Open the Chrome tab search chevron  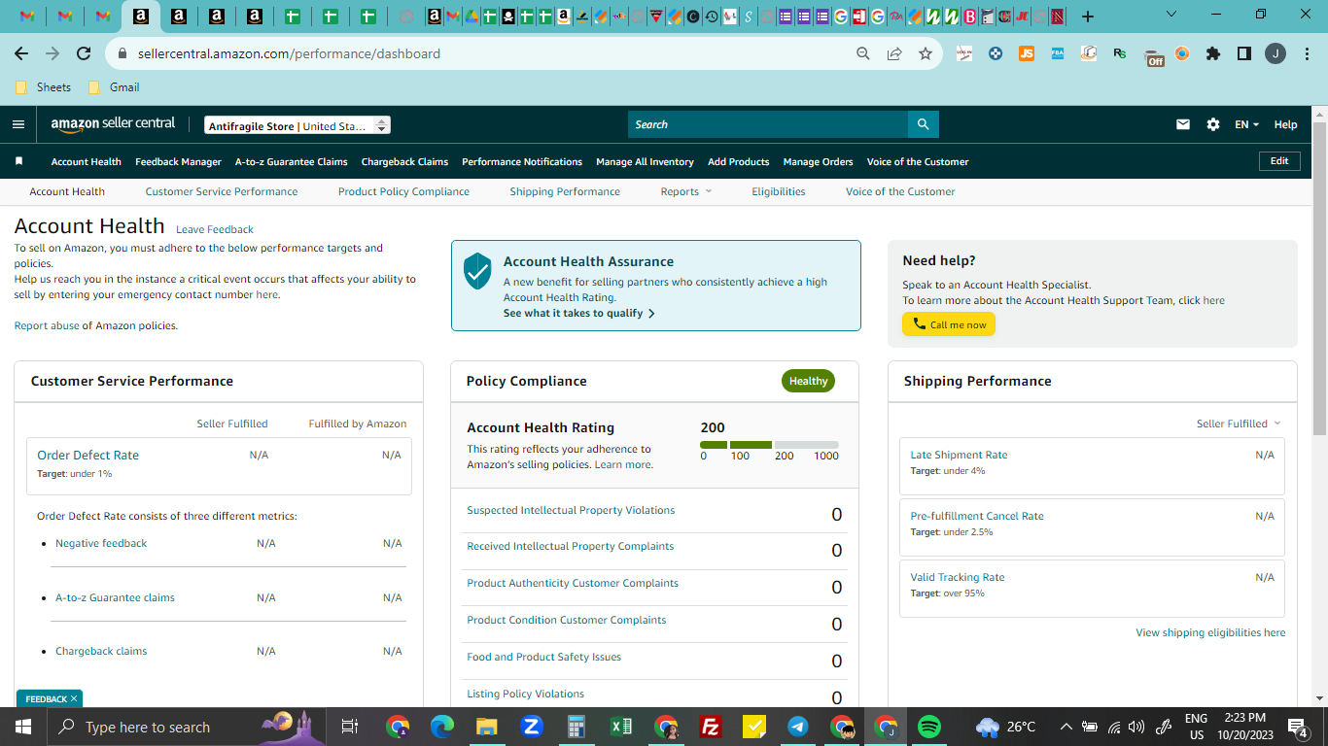1171,15
